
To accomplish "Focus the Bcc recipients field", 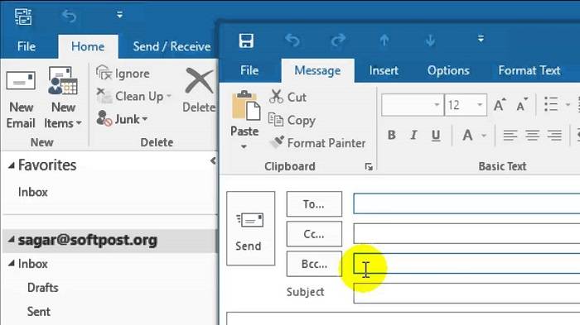I will pos(466,263).
